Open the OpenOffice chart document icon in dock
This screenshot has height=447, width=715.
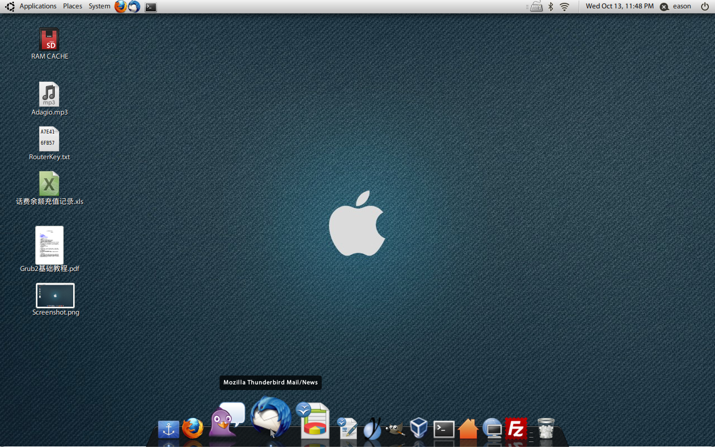pyautogui.click(x=313, y=421)
